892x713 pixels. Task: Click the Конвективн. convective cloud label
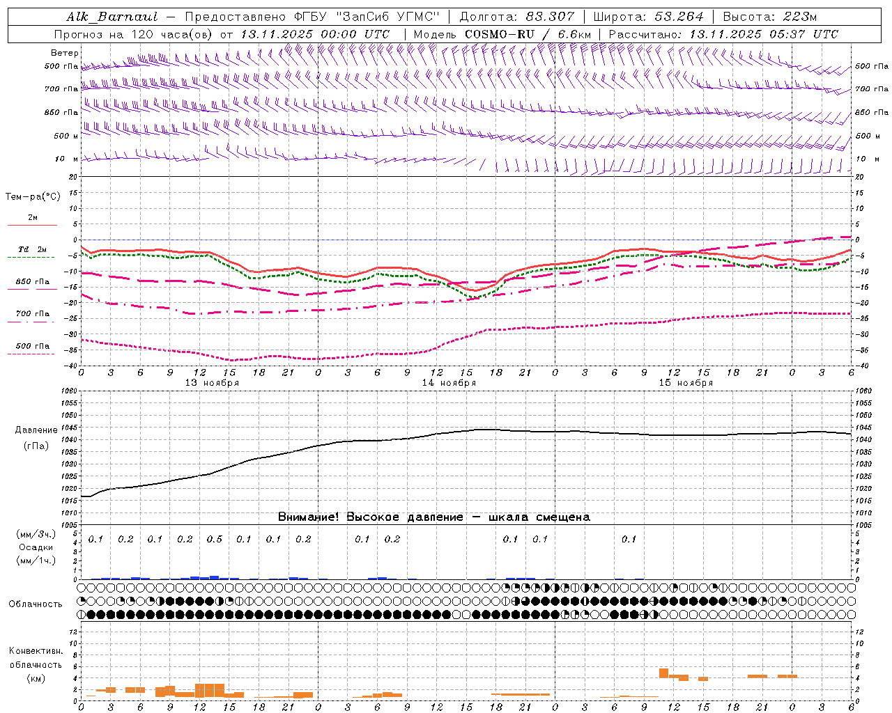[36, 651]
